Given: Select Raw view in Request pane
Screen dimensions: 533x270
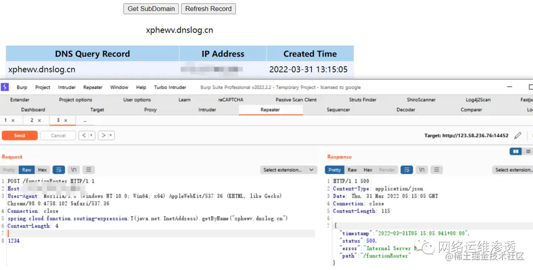Looking at the screenshot, I should 27,170.
